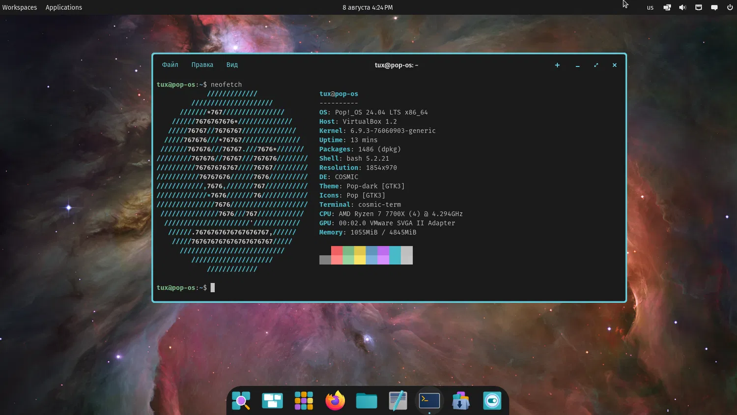
Task: Open the notifications applet
Action: click(x=714, y=7)
